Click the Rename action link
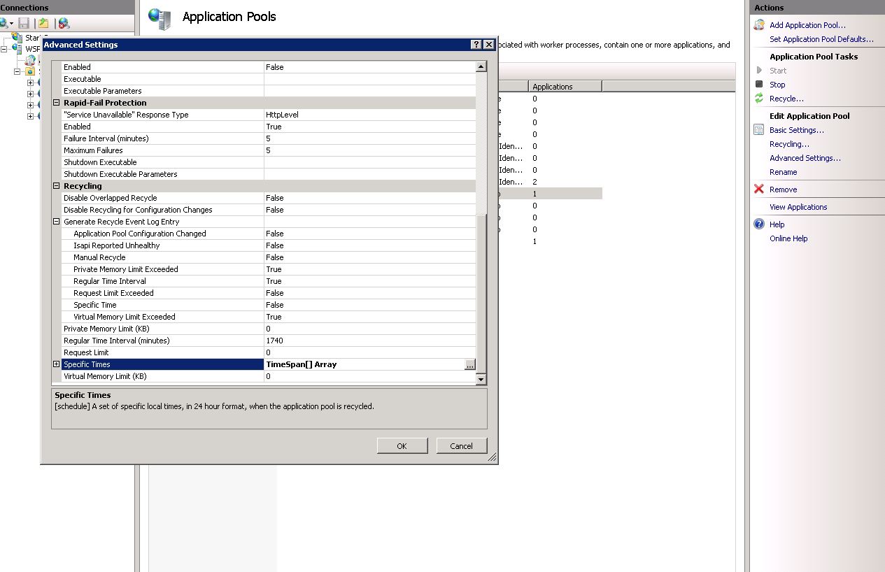This screenshot has width=885, height=572. click(783, 172)
